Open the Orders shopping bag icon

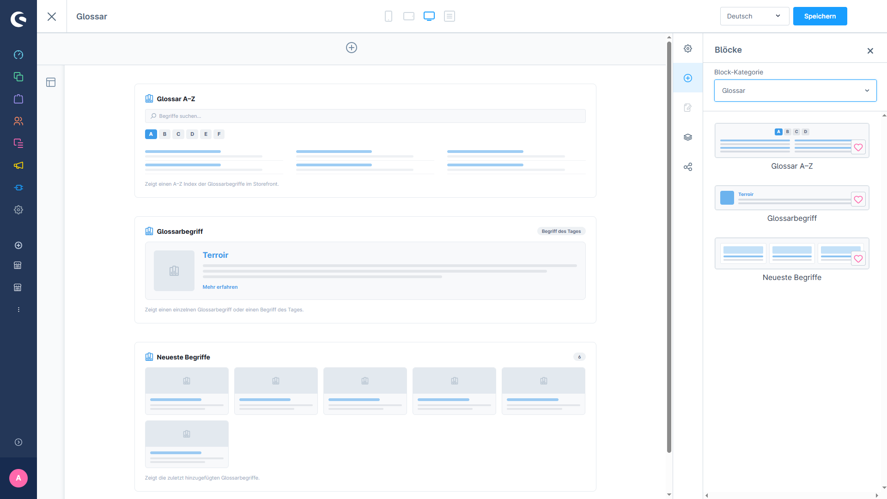pos(18,99)
